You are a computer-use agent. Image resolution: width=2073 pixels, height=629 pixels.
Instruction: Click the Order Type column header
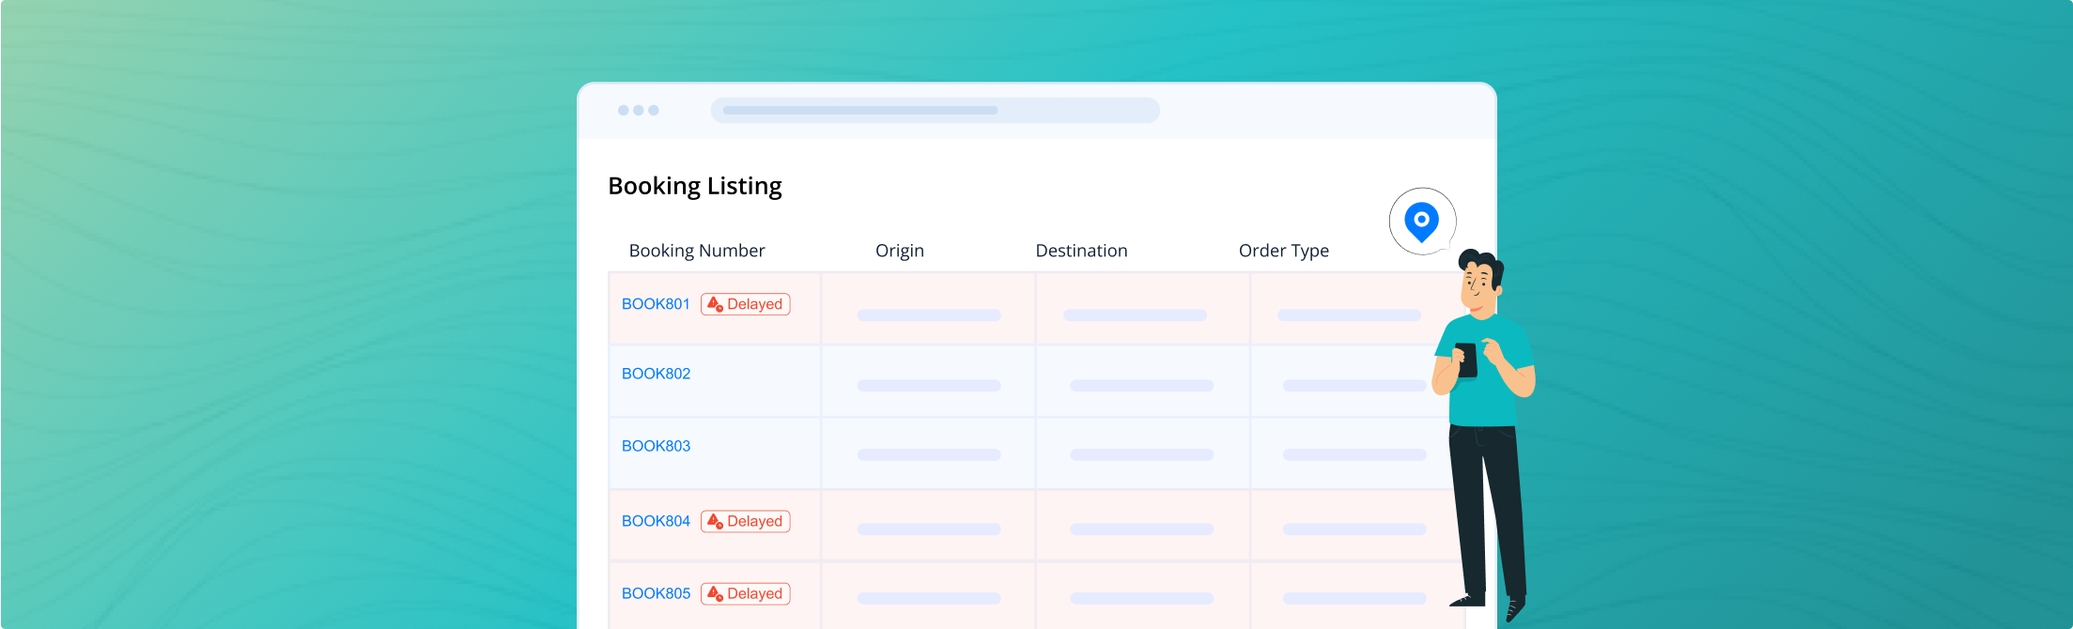[x=1283, y=251]
